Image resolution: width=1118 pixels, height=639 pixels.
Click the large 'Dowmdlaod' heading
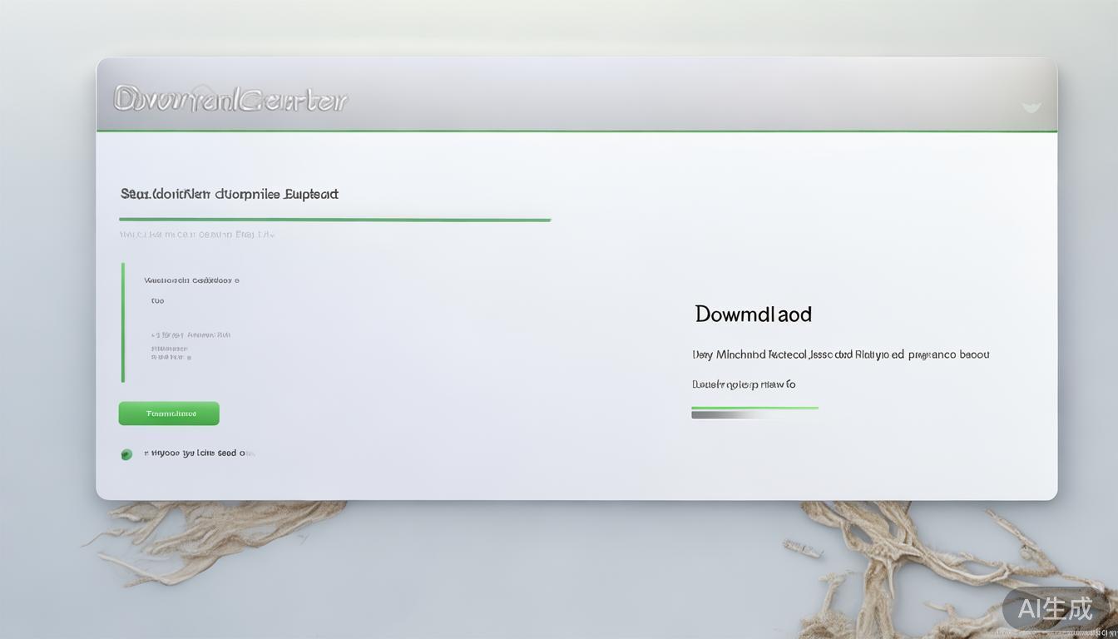(x=753, y=314)
